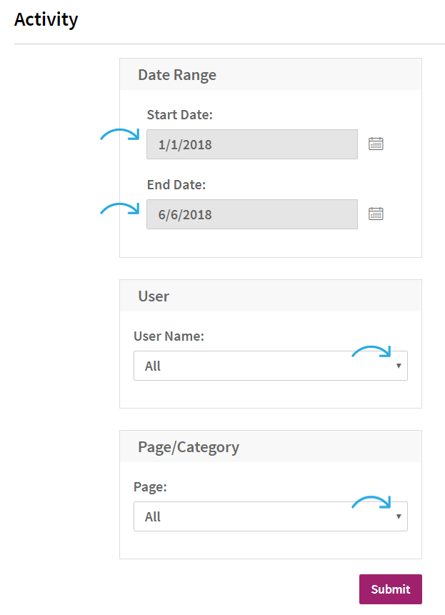Click the small triangle in Page combo box
Screen dimensions: 445x615
coord(399,516)
